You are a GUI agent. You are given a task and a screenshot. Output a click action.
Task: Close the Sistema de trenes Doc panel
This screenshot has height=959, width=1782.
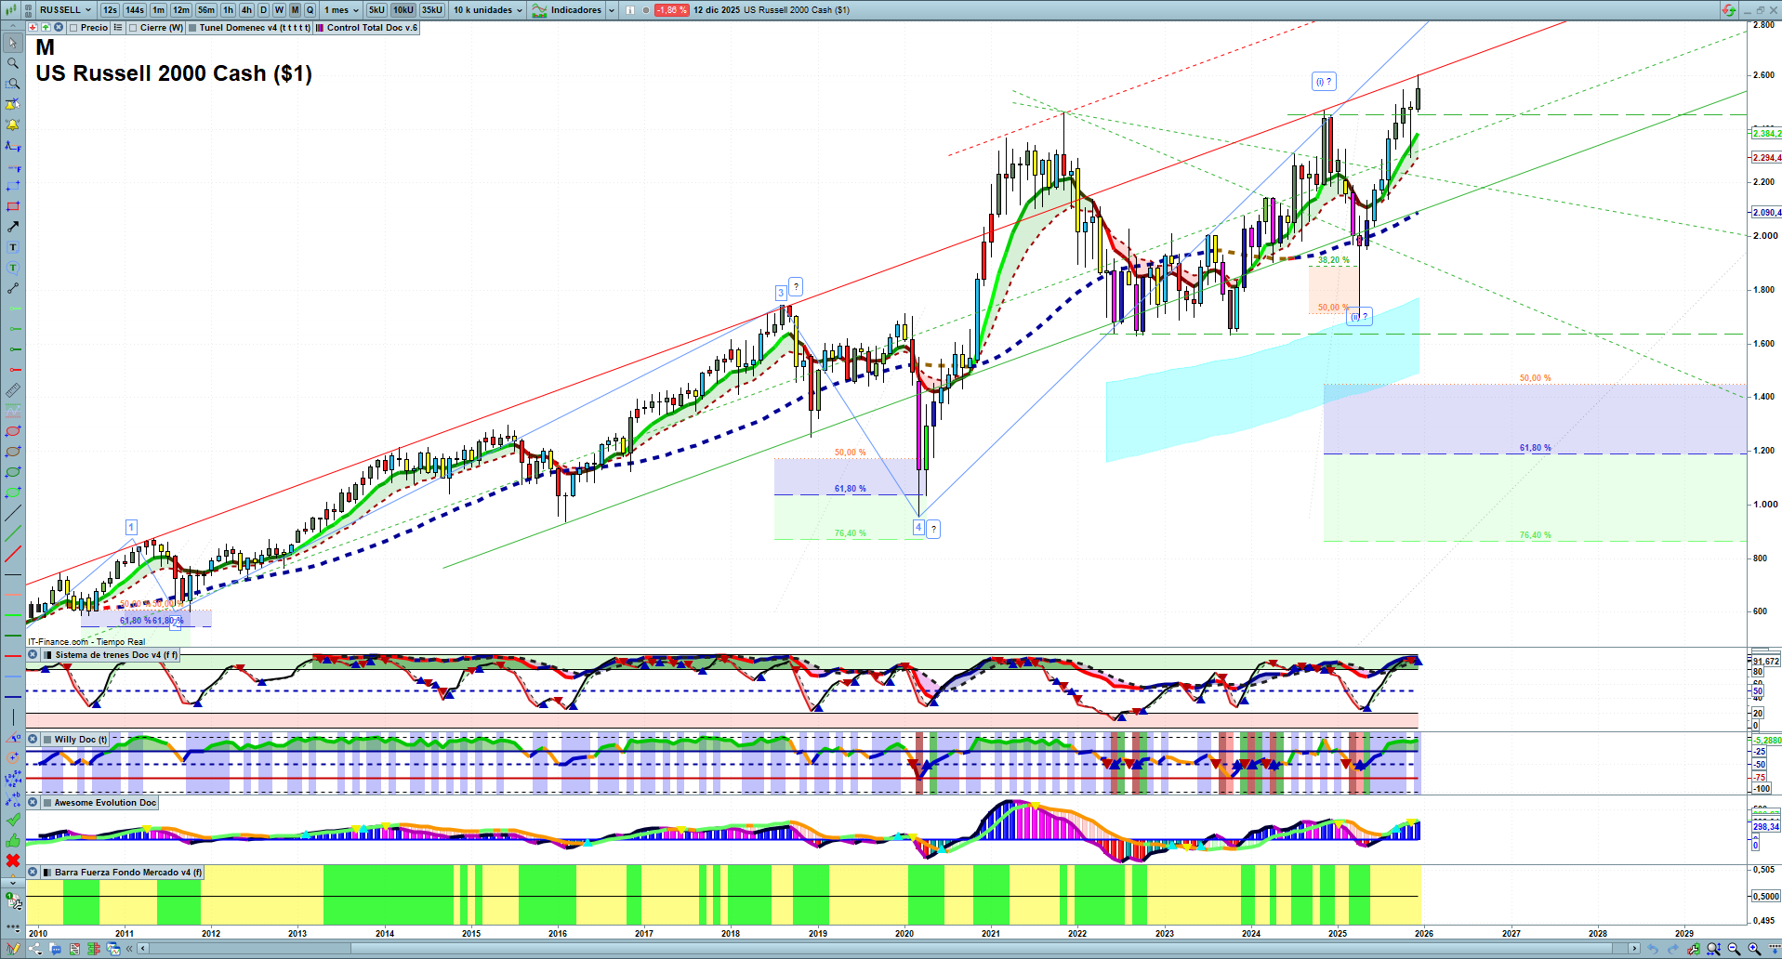tap(33, 655)
